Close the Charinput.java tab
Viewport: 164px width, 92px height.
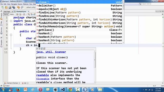click(x=28, y=11)
